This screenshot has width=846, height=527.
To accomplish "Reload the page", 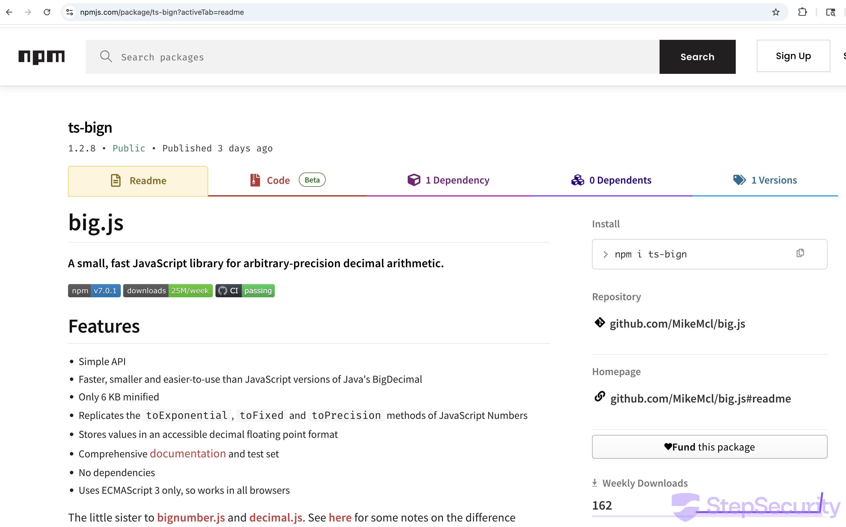I will point(47,12).
